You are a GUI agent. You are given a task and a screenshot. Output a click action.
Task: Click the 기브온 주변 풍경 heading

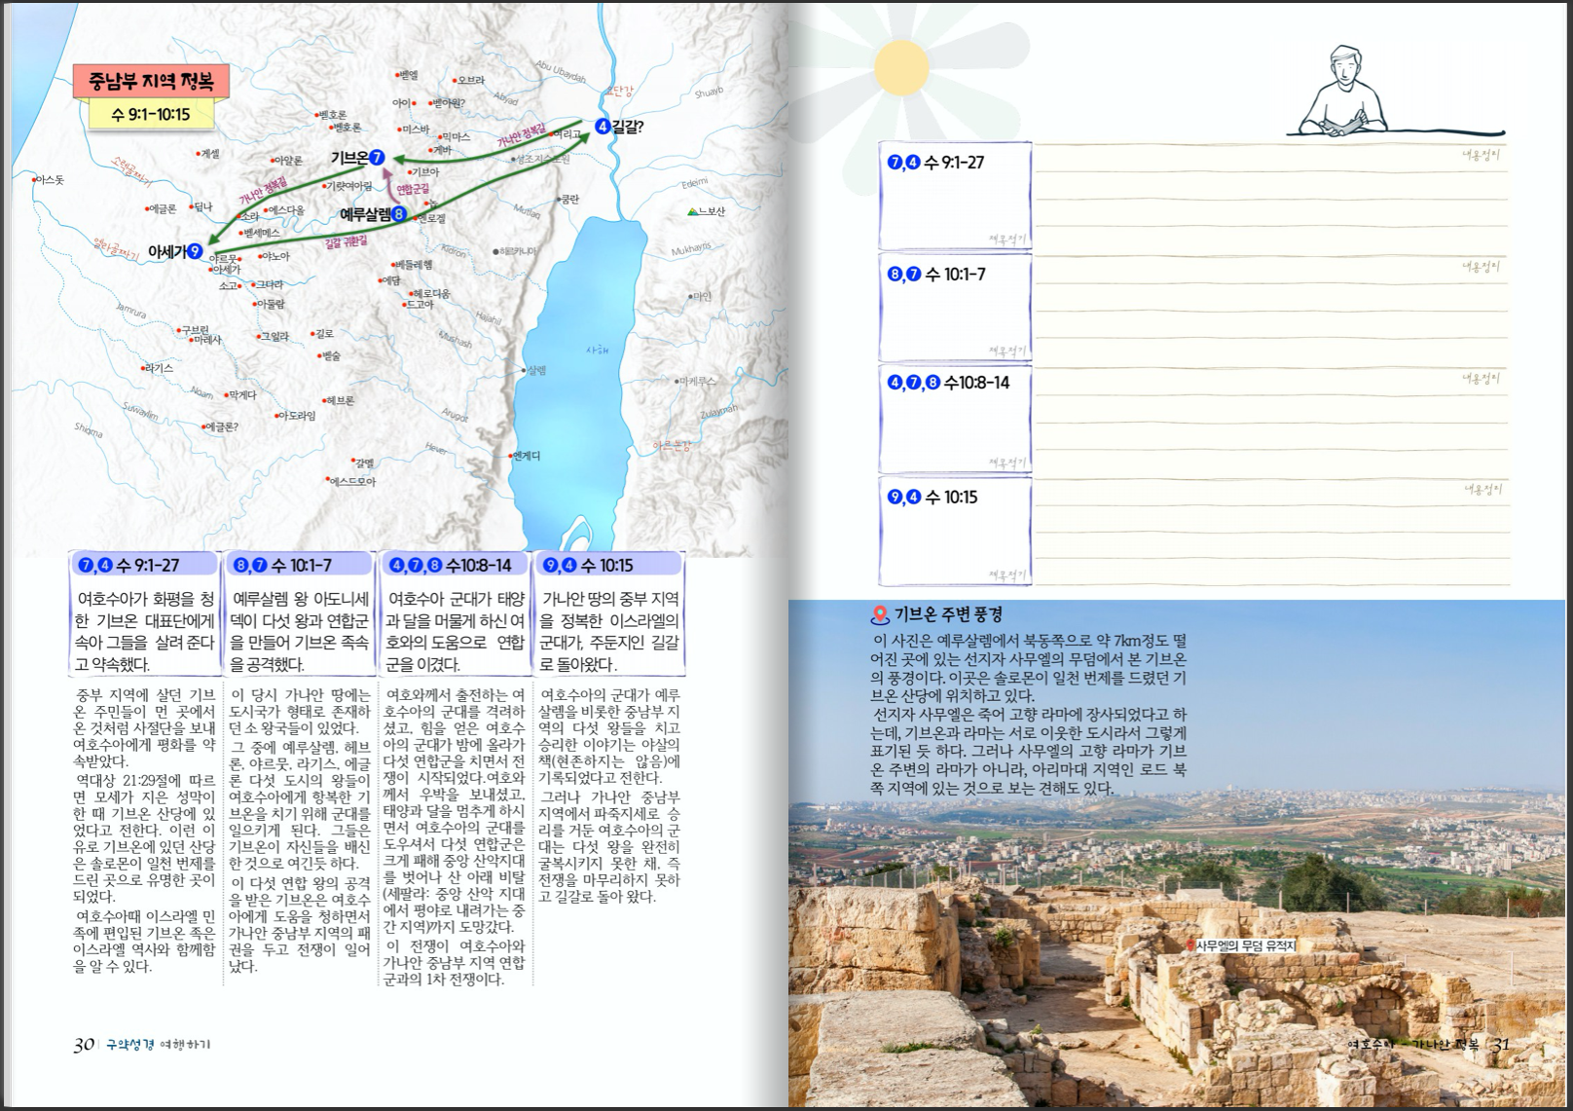coord(949,615)
